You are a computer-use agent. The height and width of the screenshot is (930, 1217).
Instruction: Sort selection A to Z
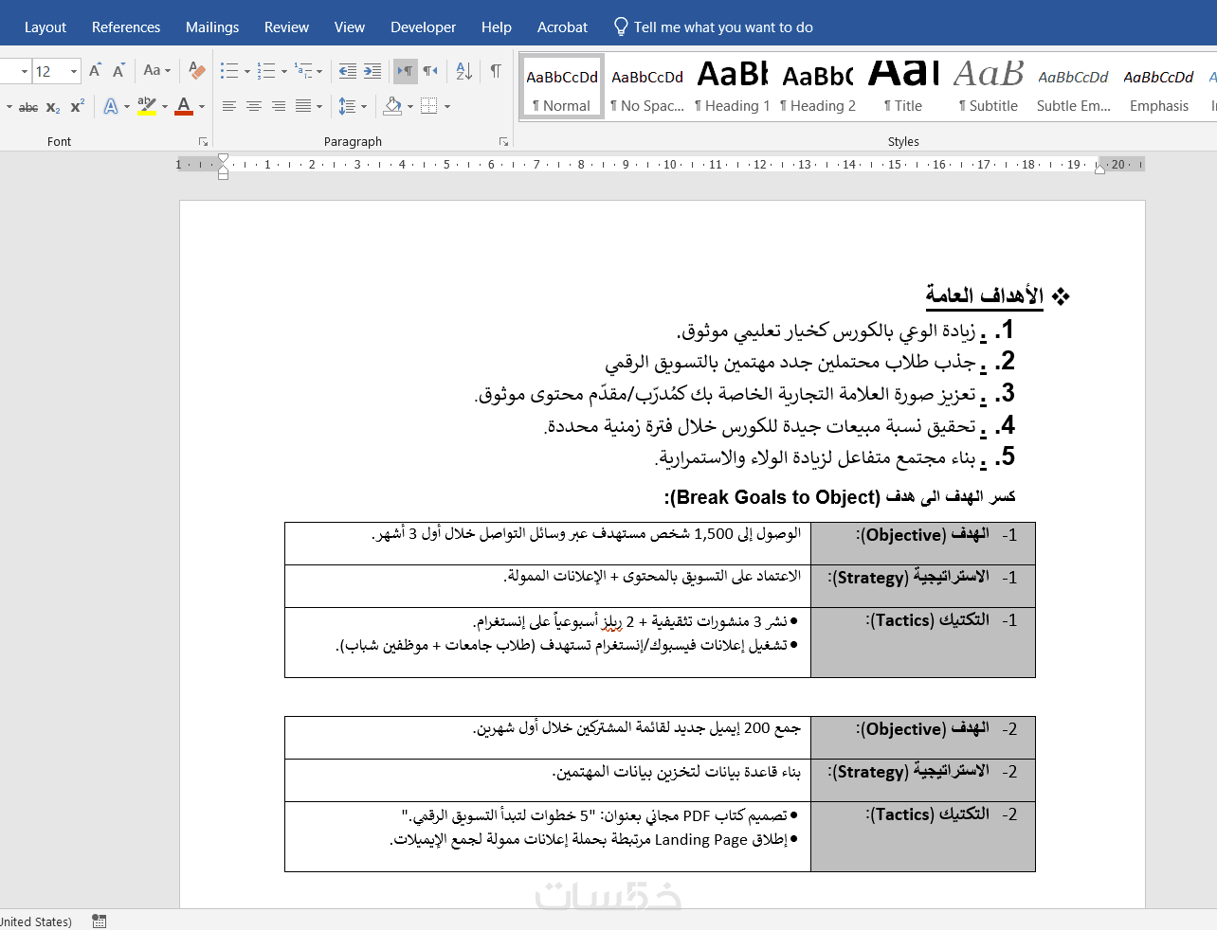[x=463, y=70]
